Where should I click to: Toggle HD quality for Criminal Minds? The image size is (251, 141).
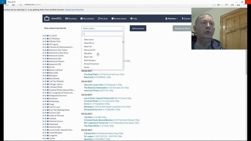(45, 87)
